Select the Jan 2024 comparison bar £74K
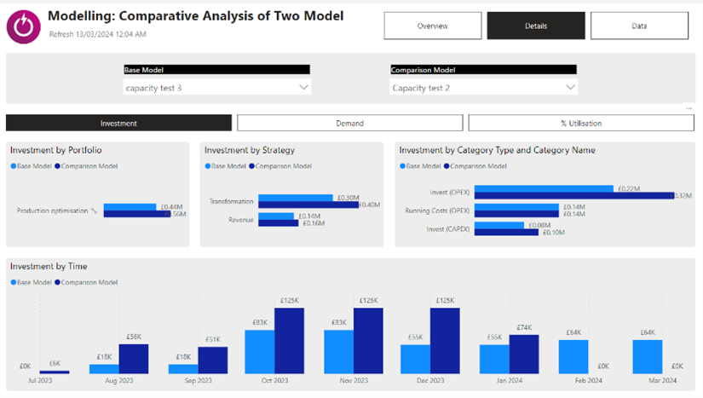The width and height of the screenshot is (703, 398). [524, 355]
